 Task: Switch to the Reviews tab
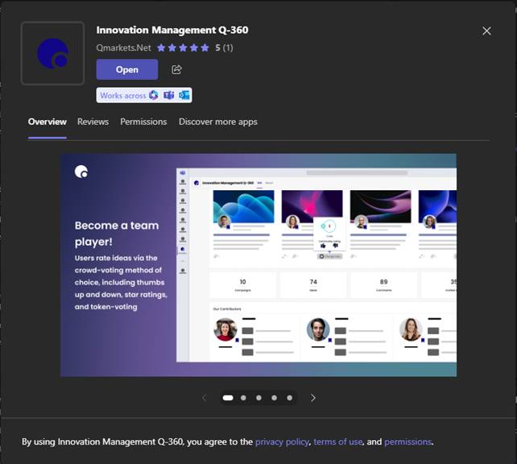coord(93,122)
